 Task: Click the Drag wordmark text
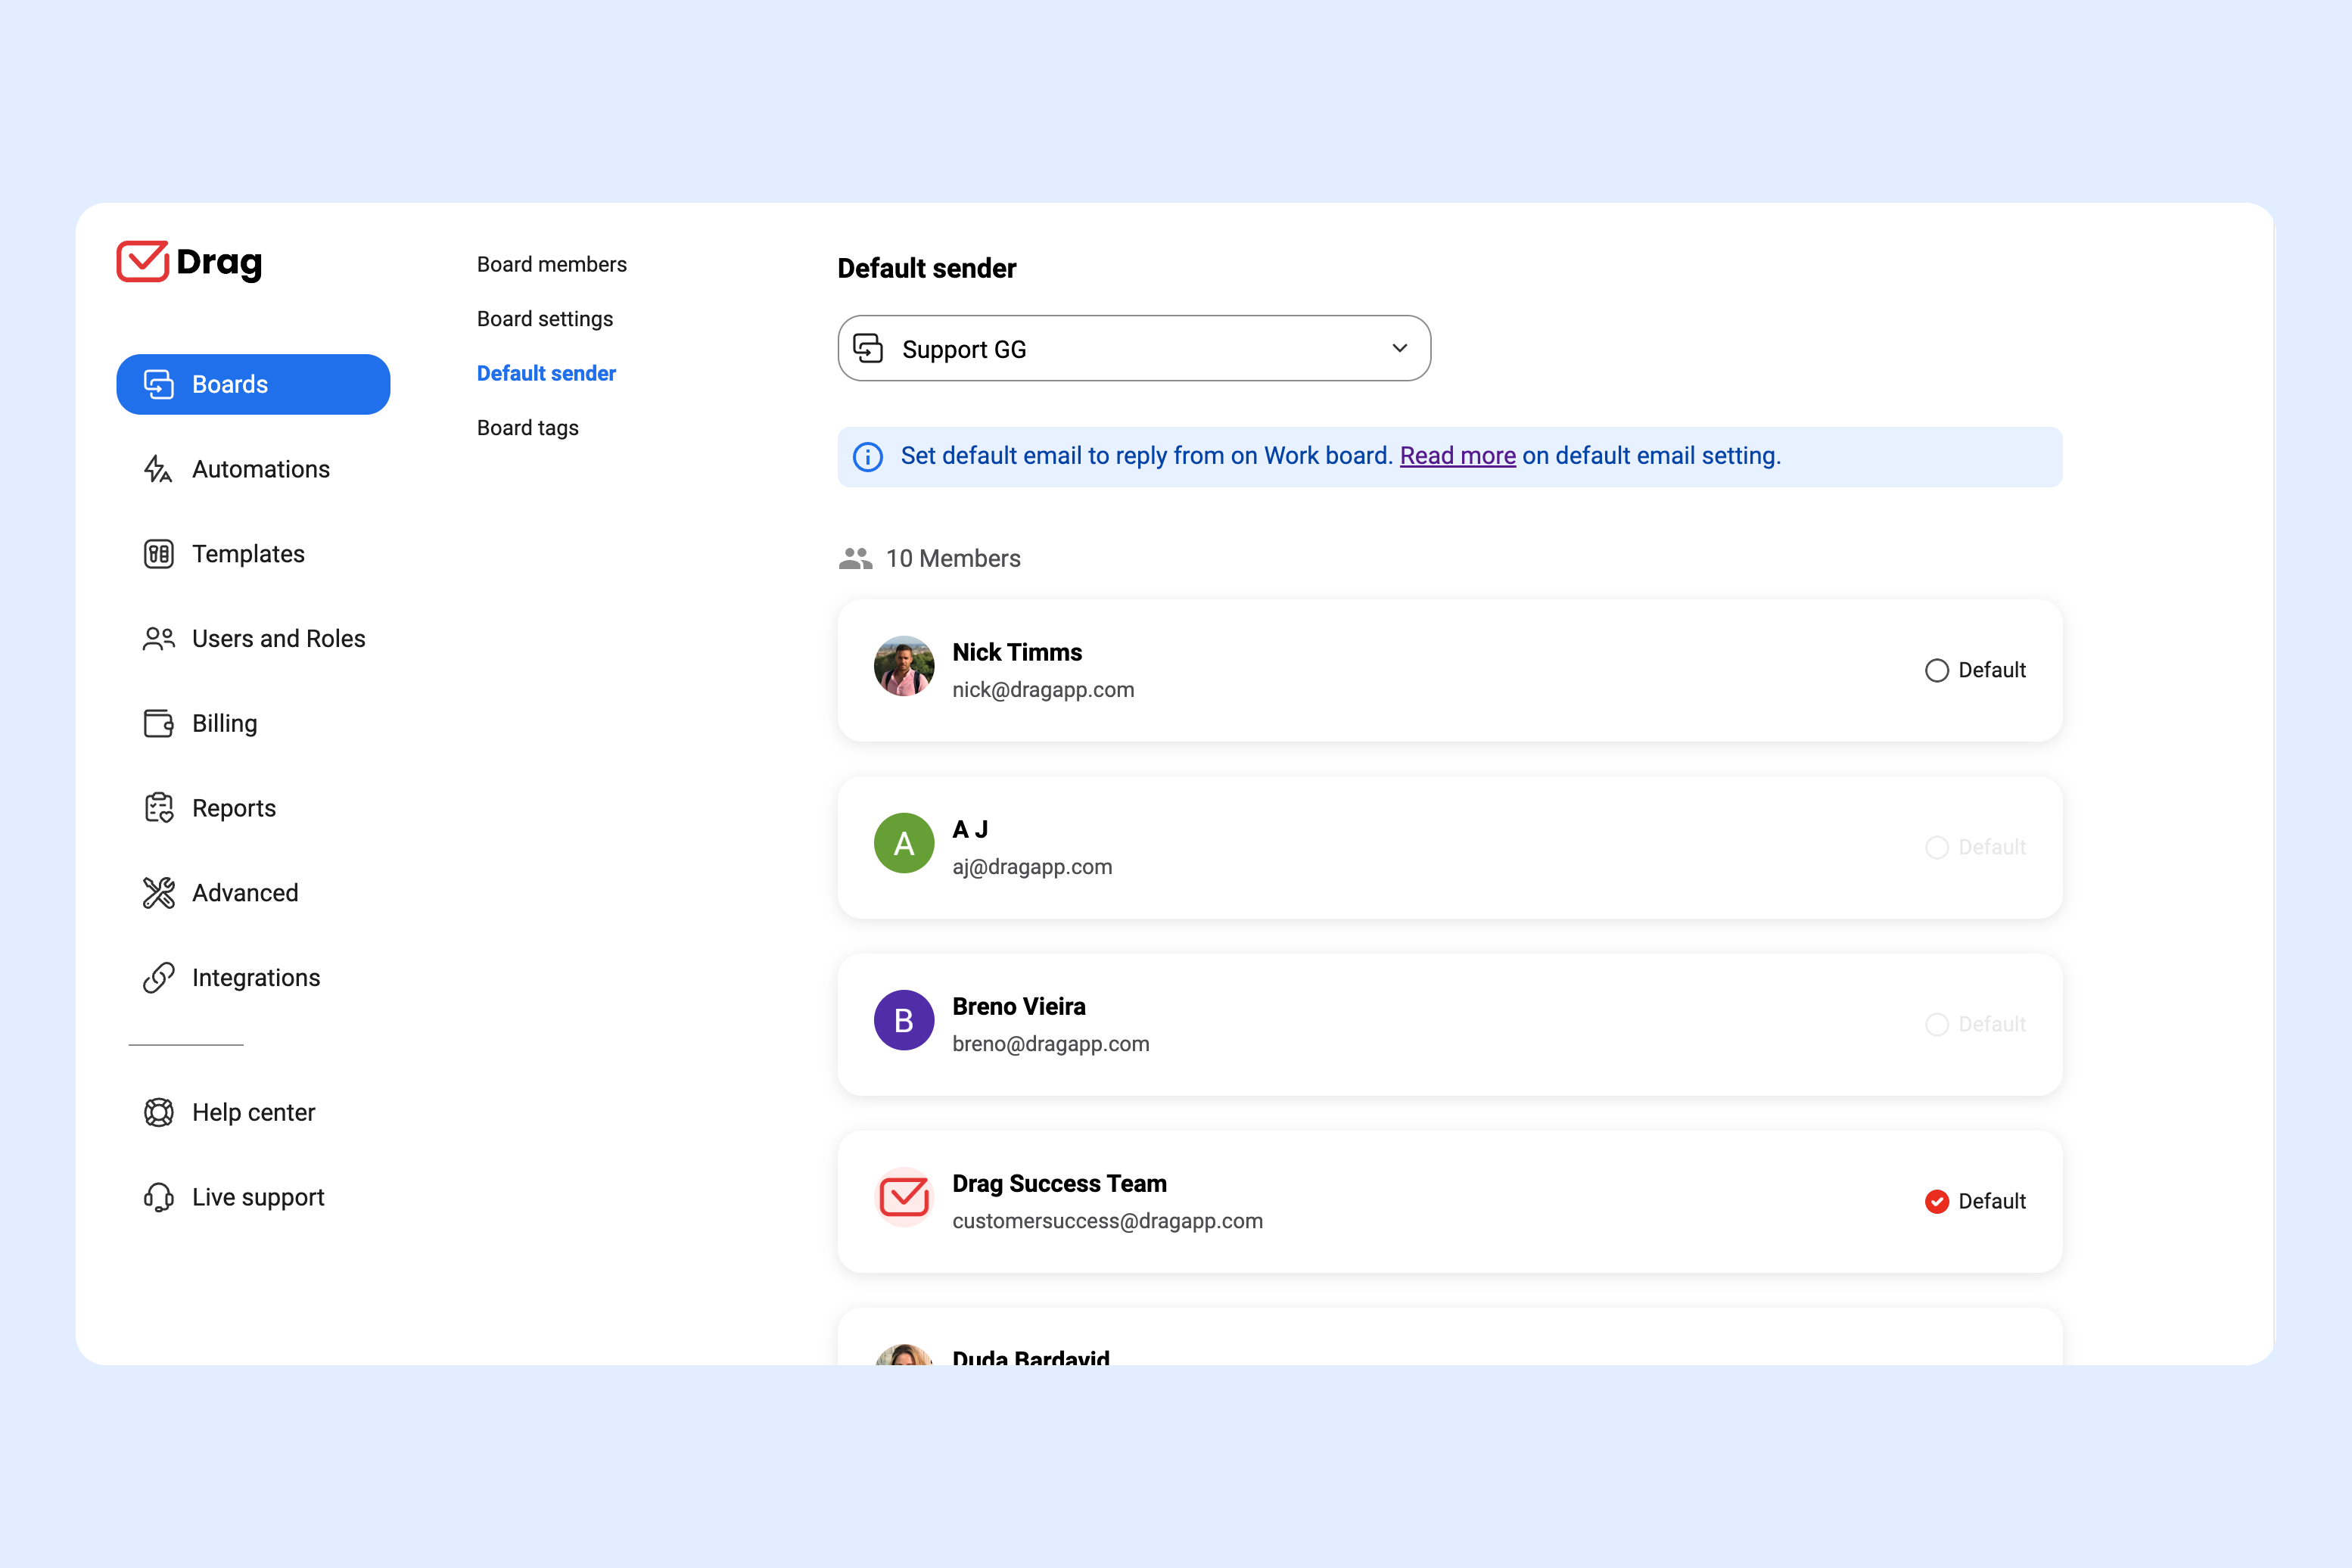pyautogui.click(x=219, y=263)
